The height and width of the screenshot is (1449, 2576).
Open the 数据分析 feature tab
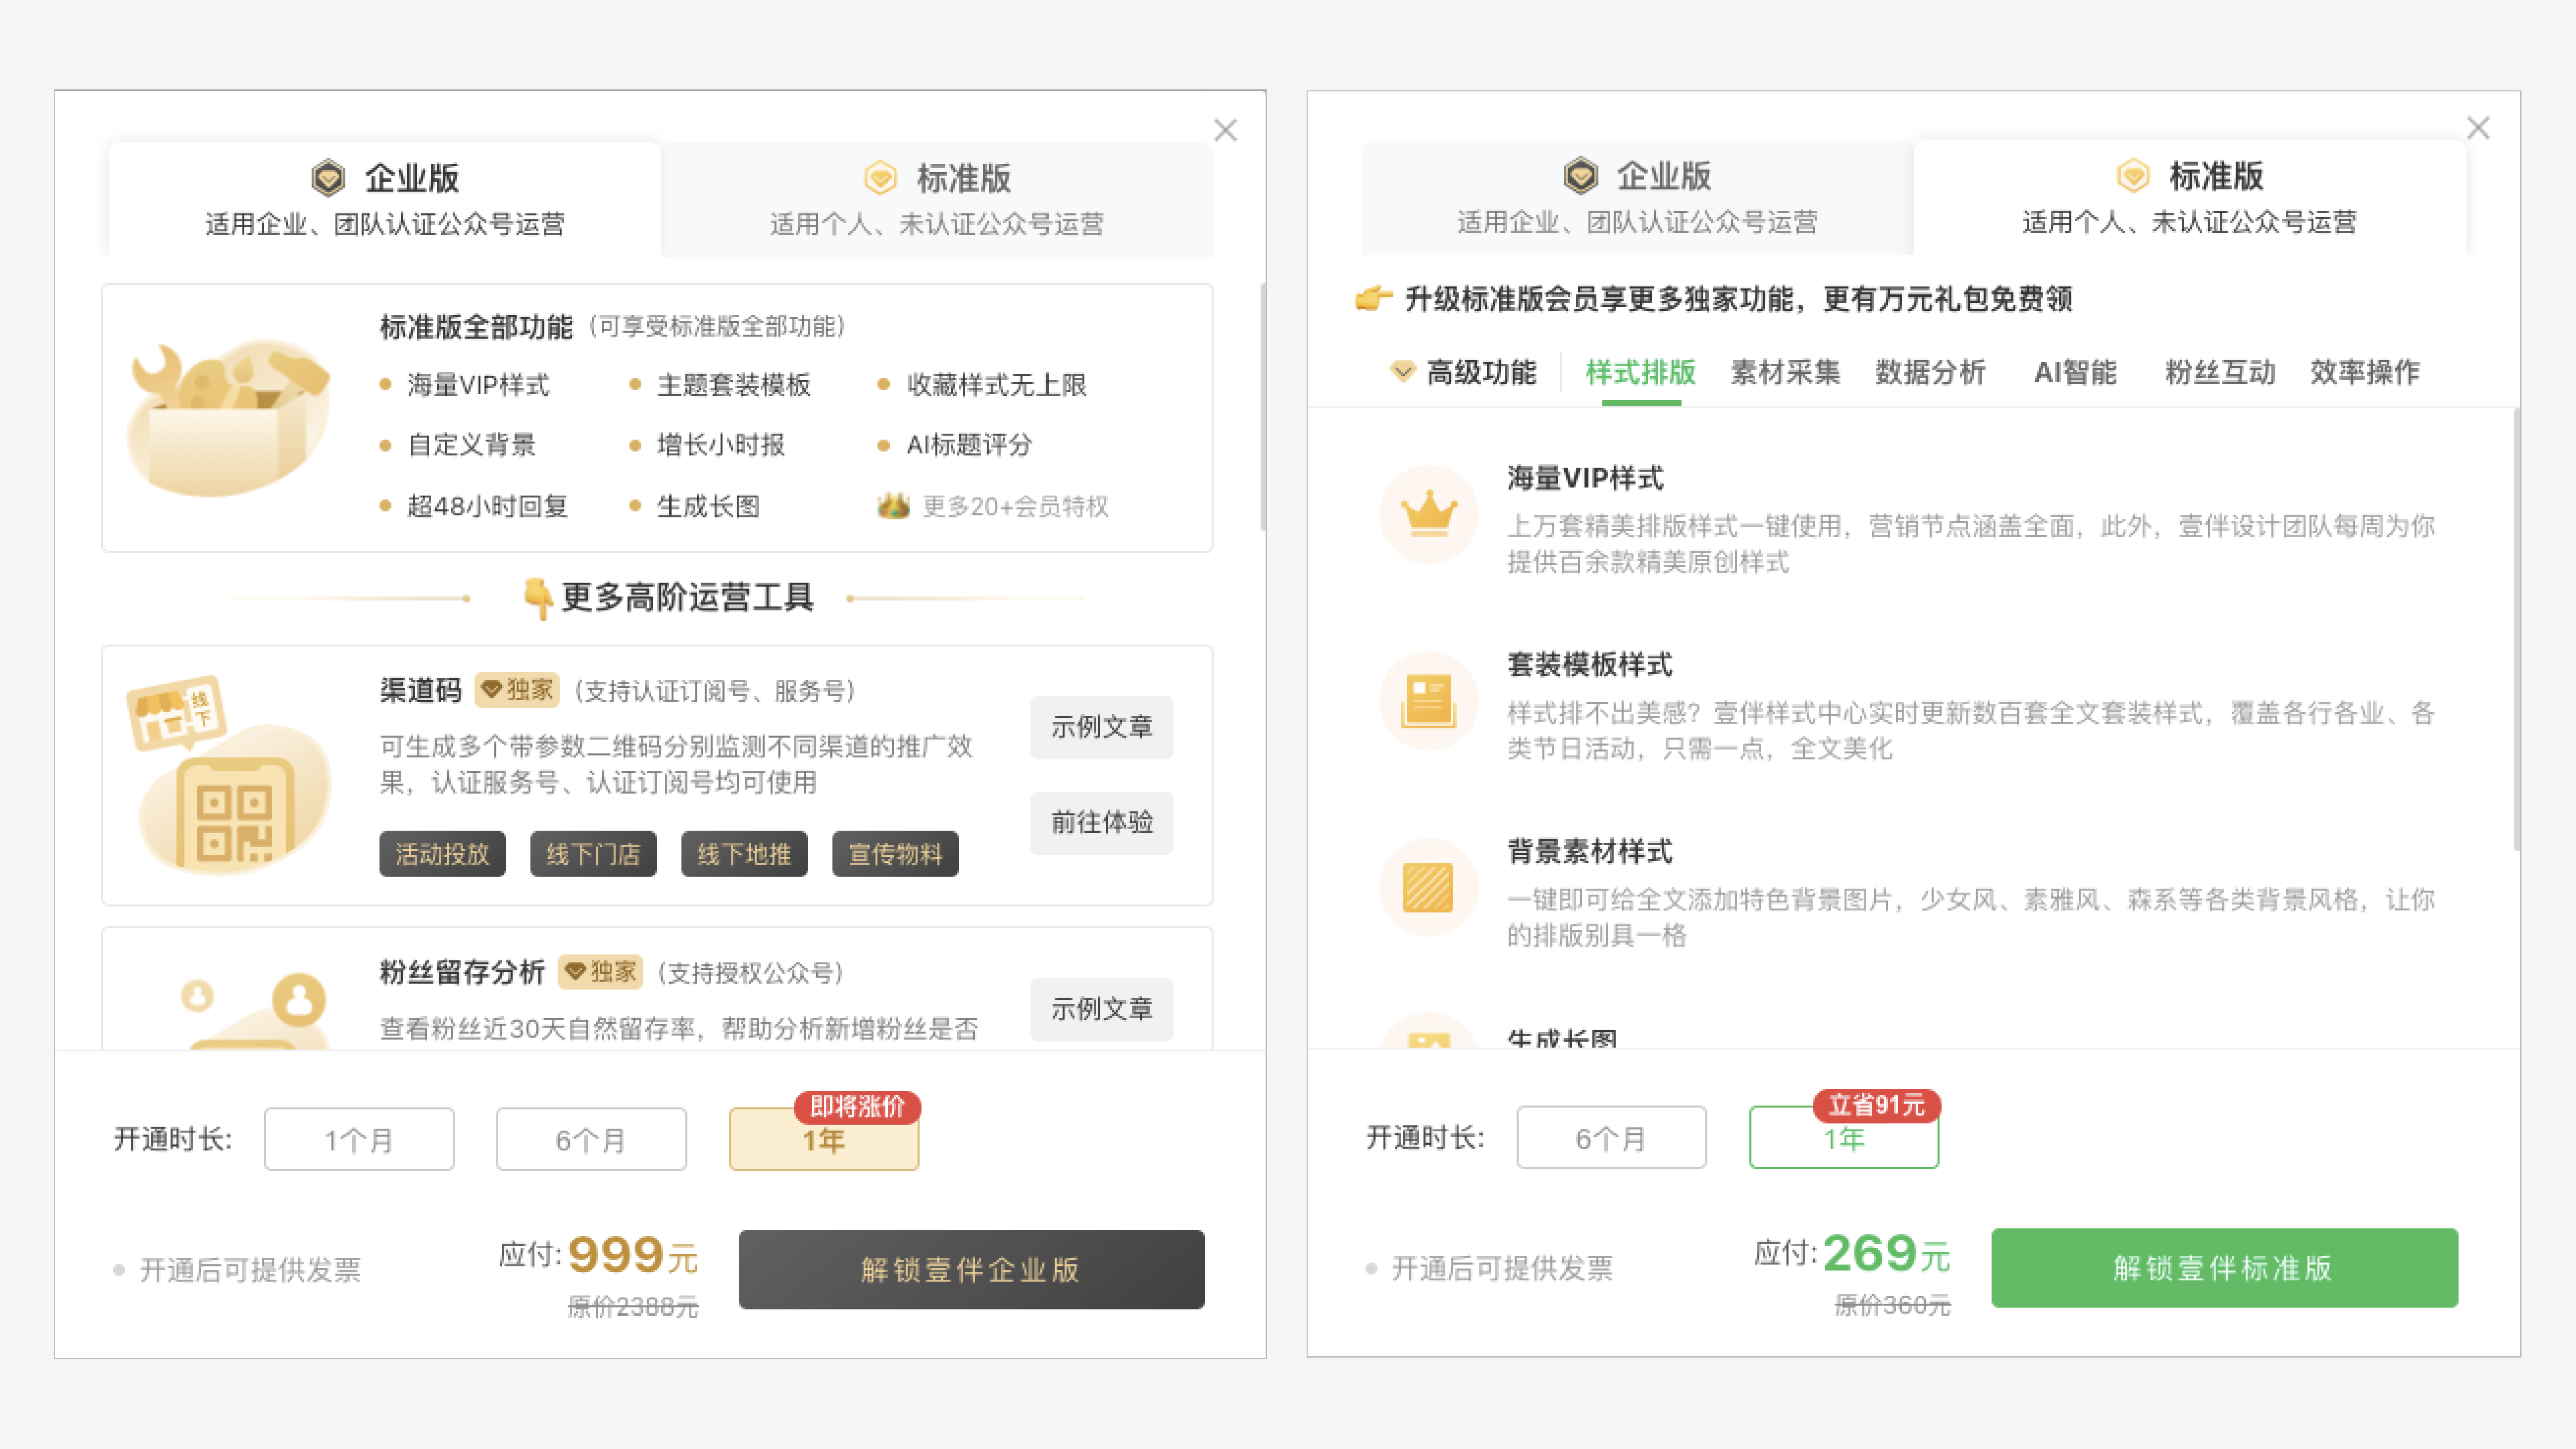tap(1931, 373)
